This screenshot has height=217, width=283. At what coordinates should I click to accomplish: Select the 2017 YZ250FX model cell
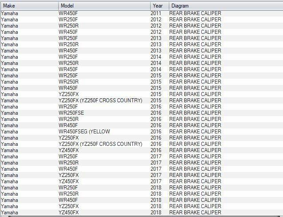[x=68, y=175]
